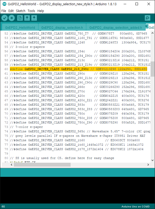Open a sketch using the up-arrow icon
The image size is (155, 209).
point(27,18)
